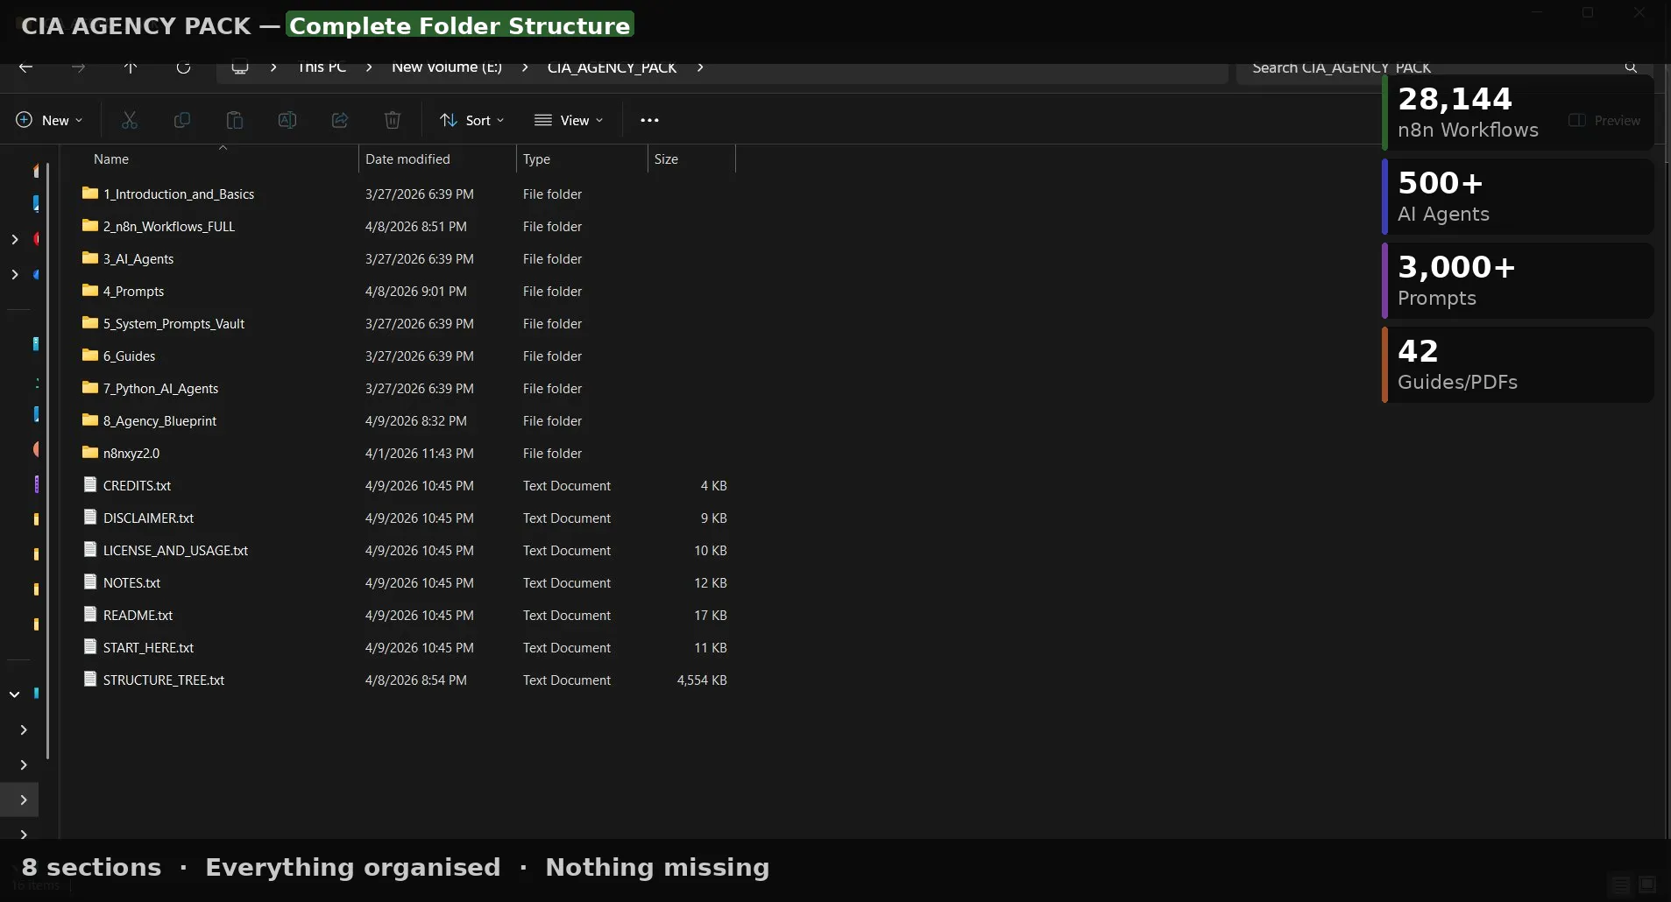Click the folder icon for 1_Introduction_and_Basics
Image resolution: width=1671 pixels, height=902 pixels.
coord(90,194)
